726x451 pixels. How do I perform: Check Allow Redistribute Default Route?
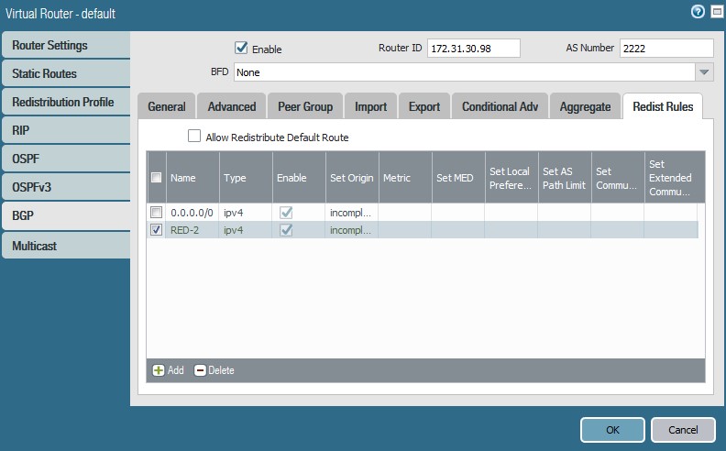[x=194, y=137]
